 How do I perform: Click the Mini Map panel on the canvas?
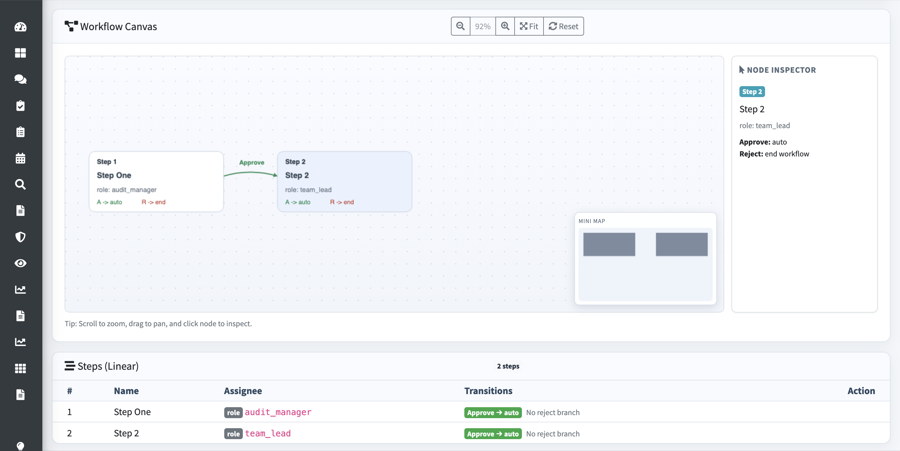[645, 258]
